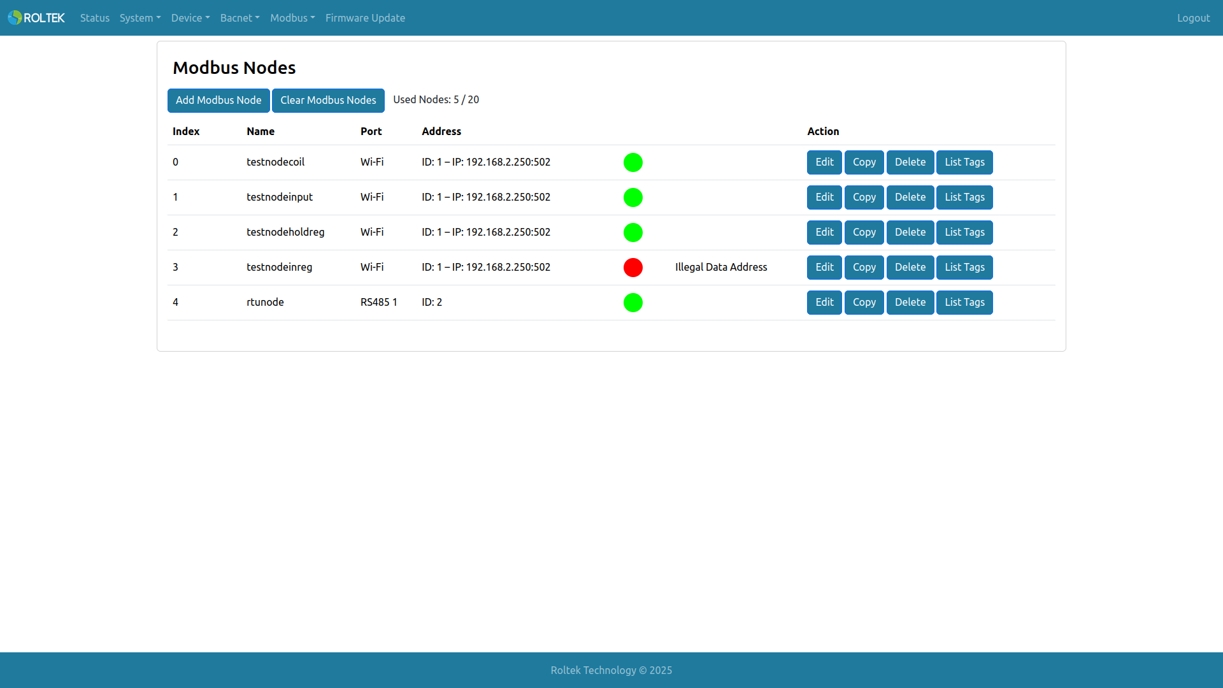List tags for testnodeinput
Viewport: 1223px width, 688px height.
pyautogui.click(x=964, y=197)
